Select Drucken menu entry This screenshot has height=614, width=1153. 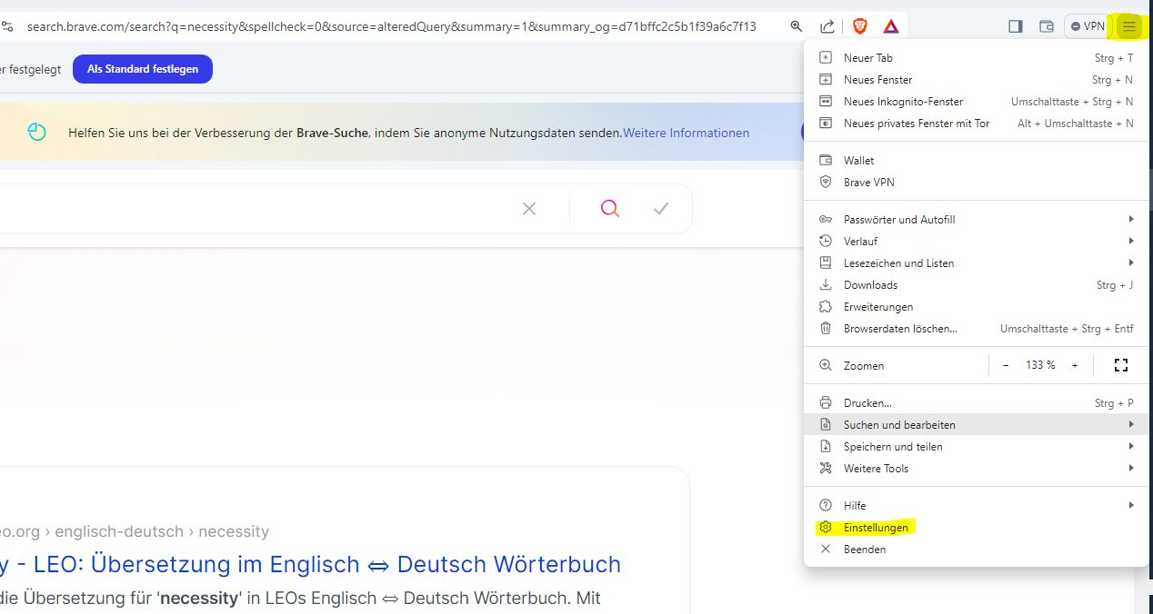pos(977,403)
